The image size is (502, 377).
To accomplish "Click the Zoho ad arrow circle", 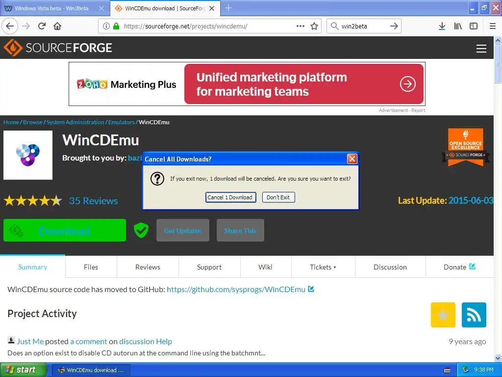I will 407,84.
